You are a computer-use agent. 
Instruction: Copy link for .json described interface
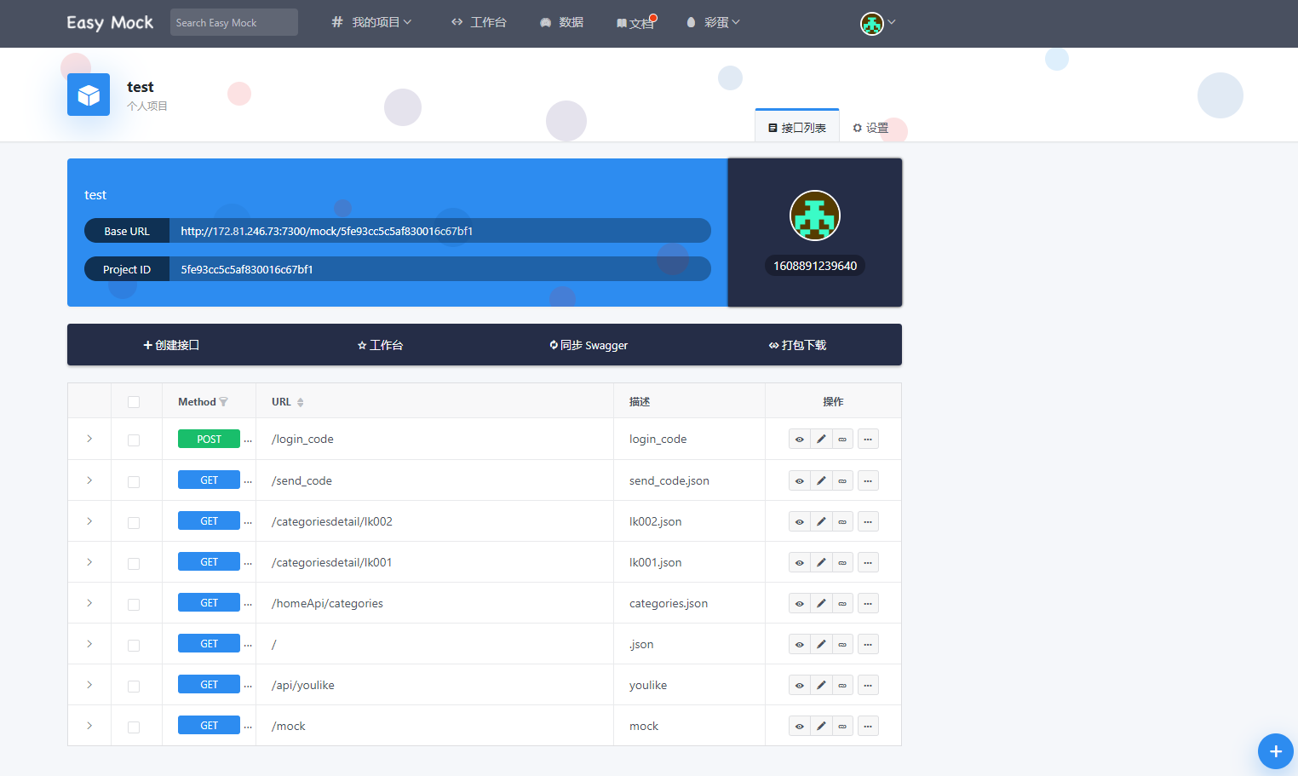(x=842, y=644)
